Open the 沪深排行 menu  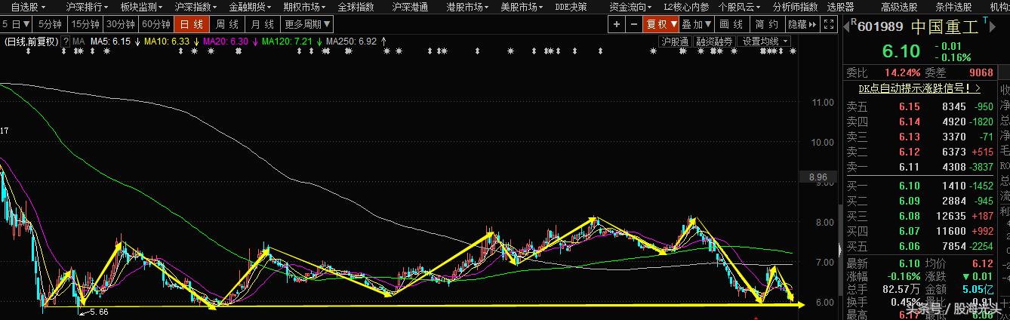point(87,7)
